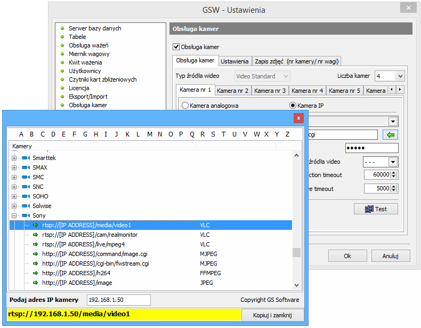Click the green arrow icon beside URL field
Screen dimensions: 421x328
click(390, 135)
